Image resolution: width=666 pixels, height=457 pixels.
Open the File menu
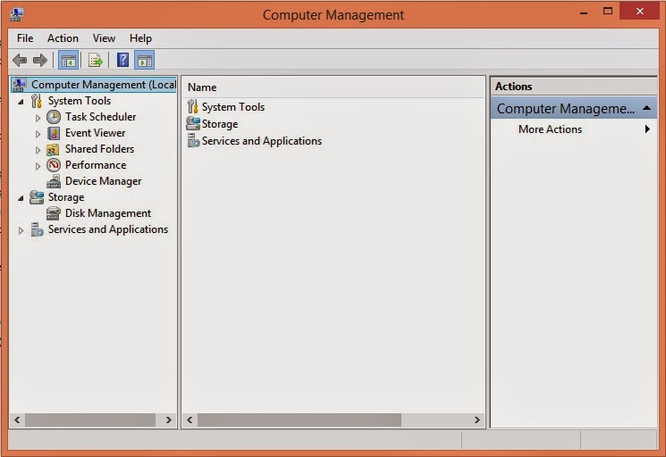pyautogui.click(x=25, y=38)
